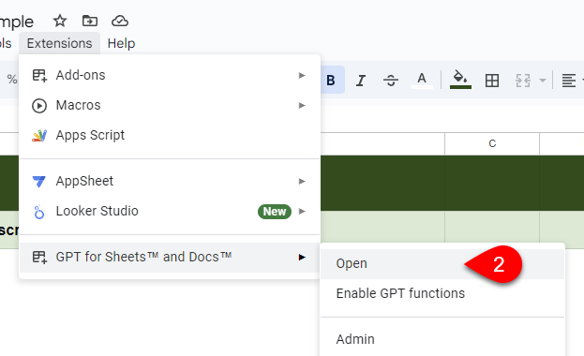Expand the Looker Studio submenu arrow
Image resolution: width=584 pixels, height=356 pixels.
[x=302, y=211]
